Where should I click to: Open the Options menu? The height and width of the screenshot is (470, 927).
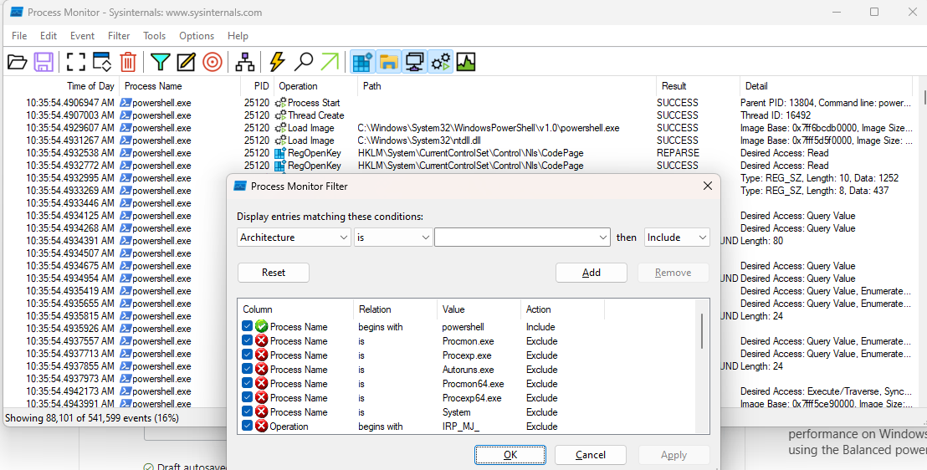[x=197, y=35]
